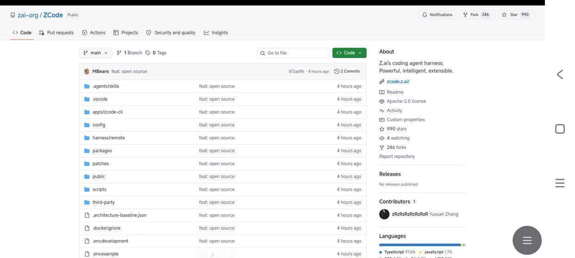Click the repository icon beside zai-org
Image resolution: width=575 pixels, height=258 pixels.
(12, 15)
